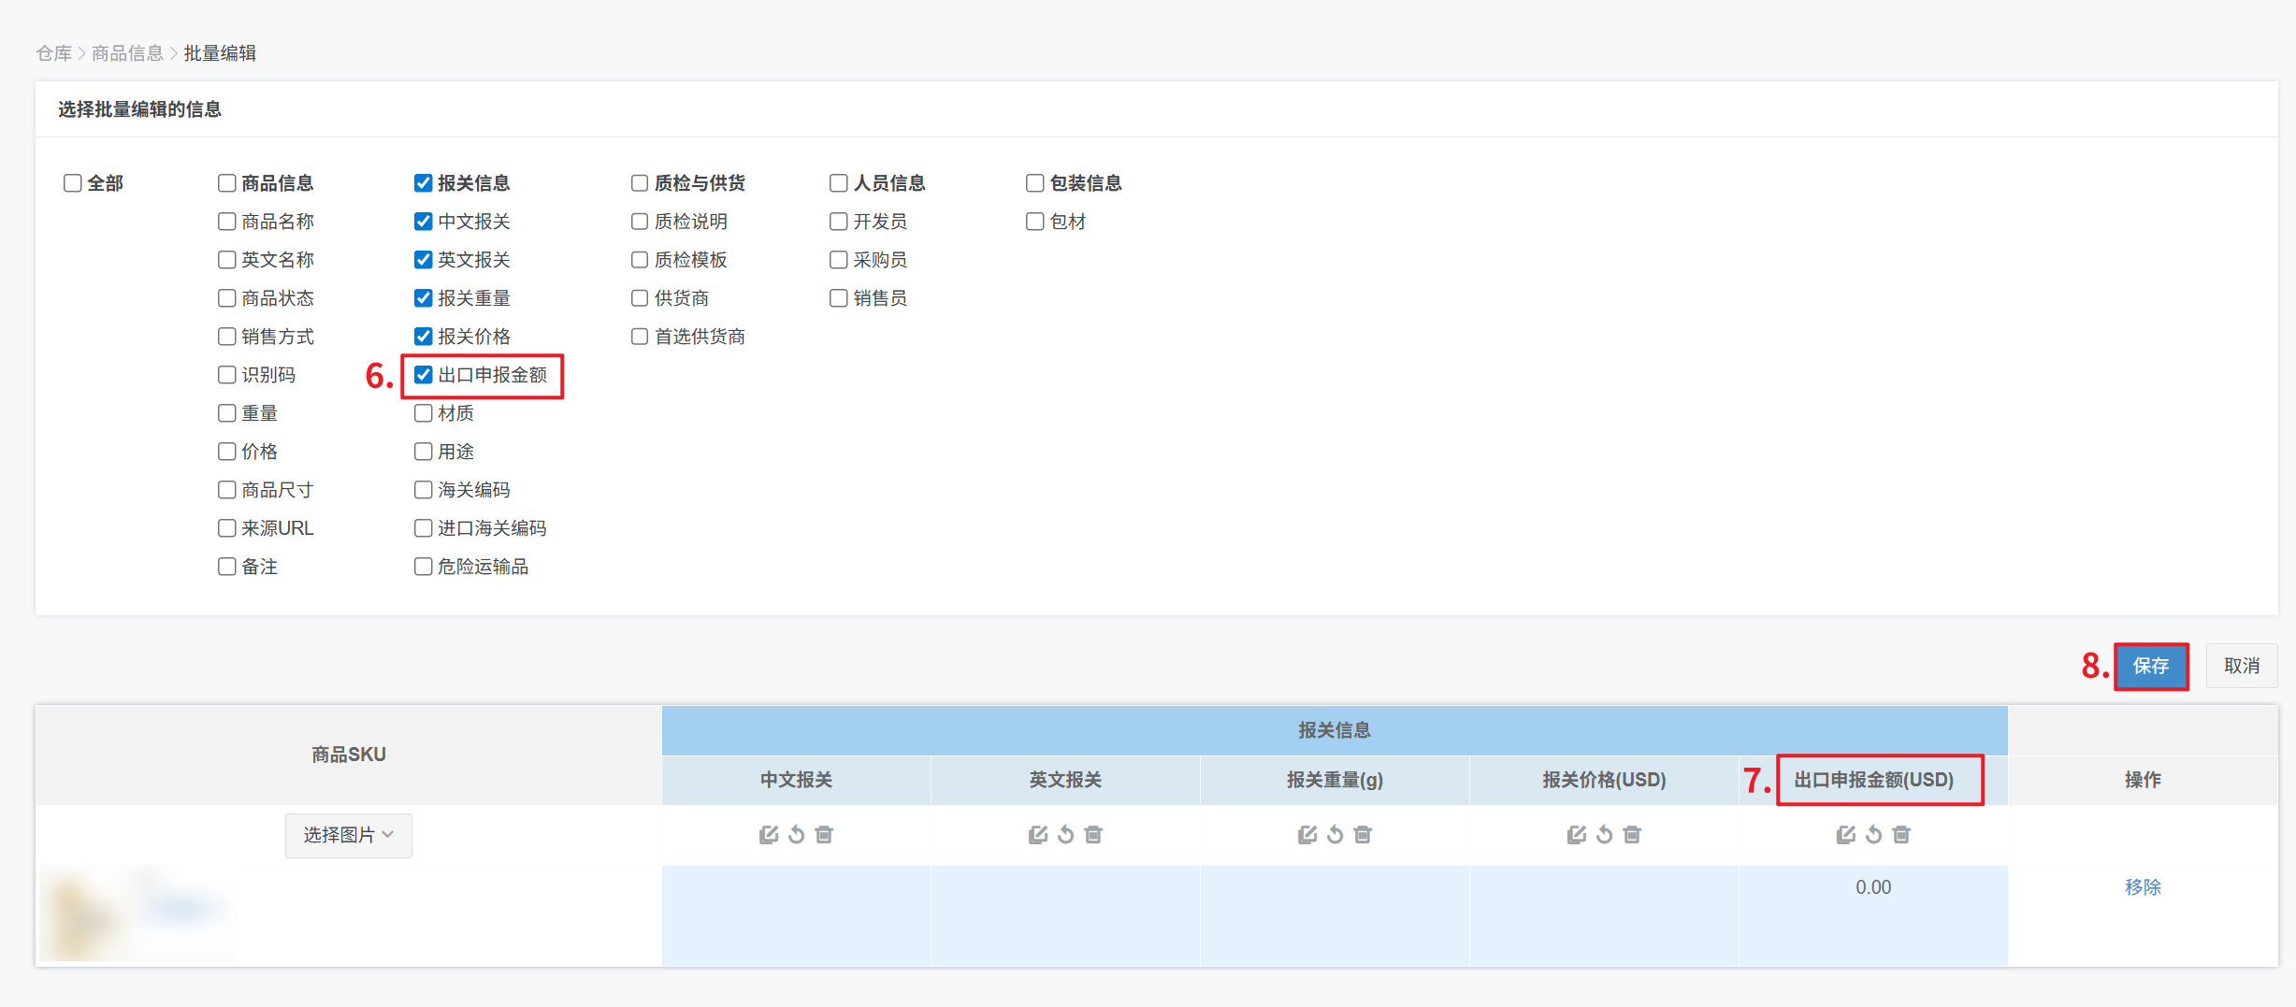Click trash icon under 报关价格(USD) column
Screen dimensions: 2296x1007
[1632, 834]
